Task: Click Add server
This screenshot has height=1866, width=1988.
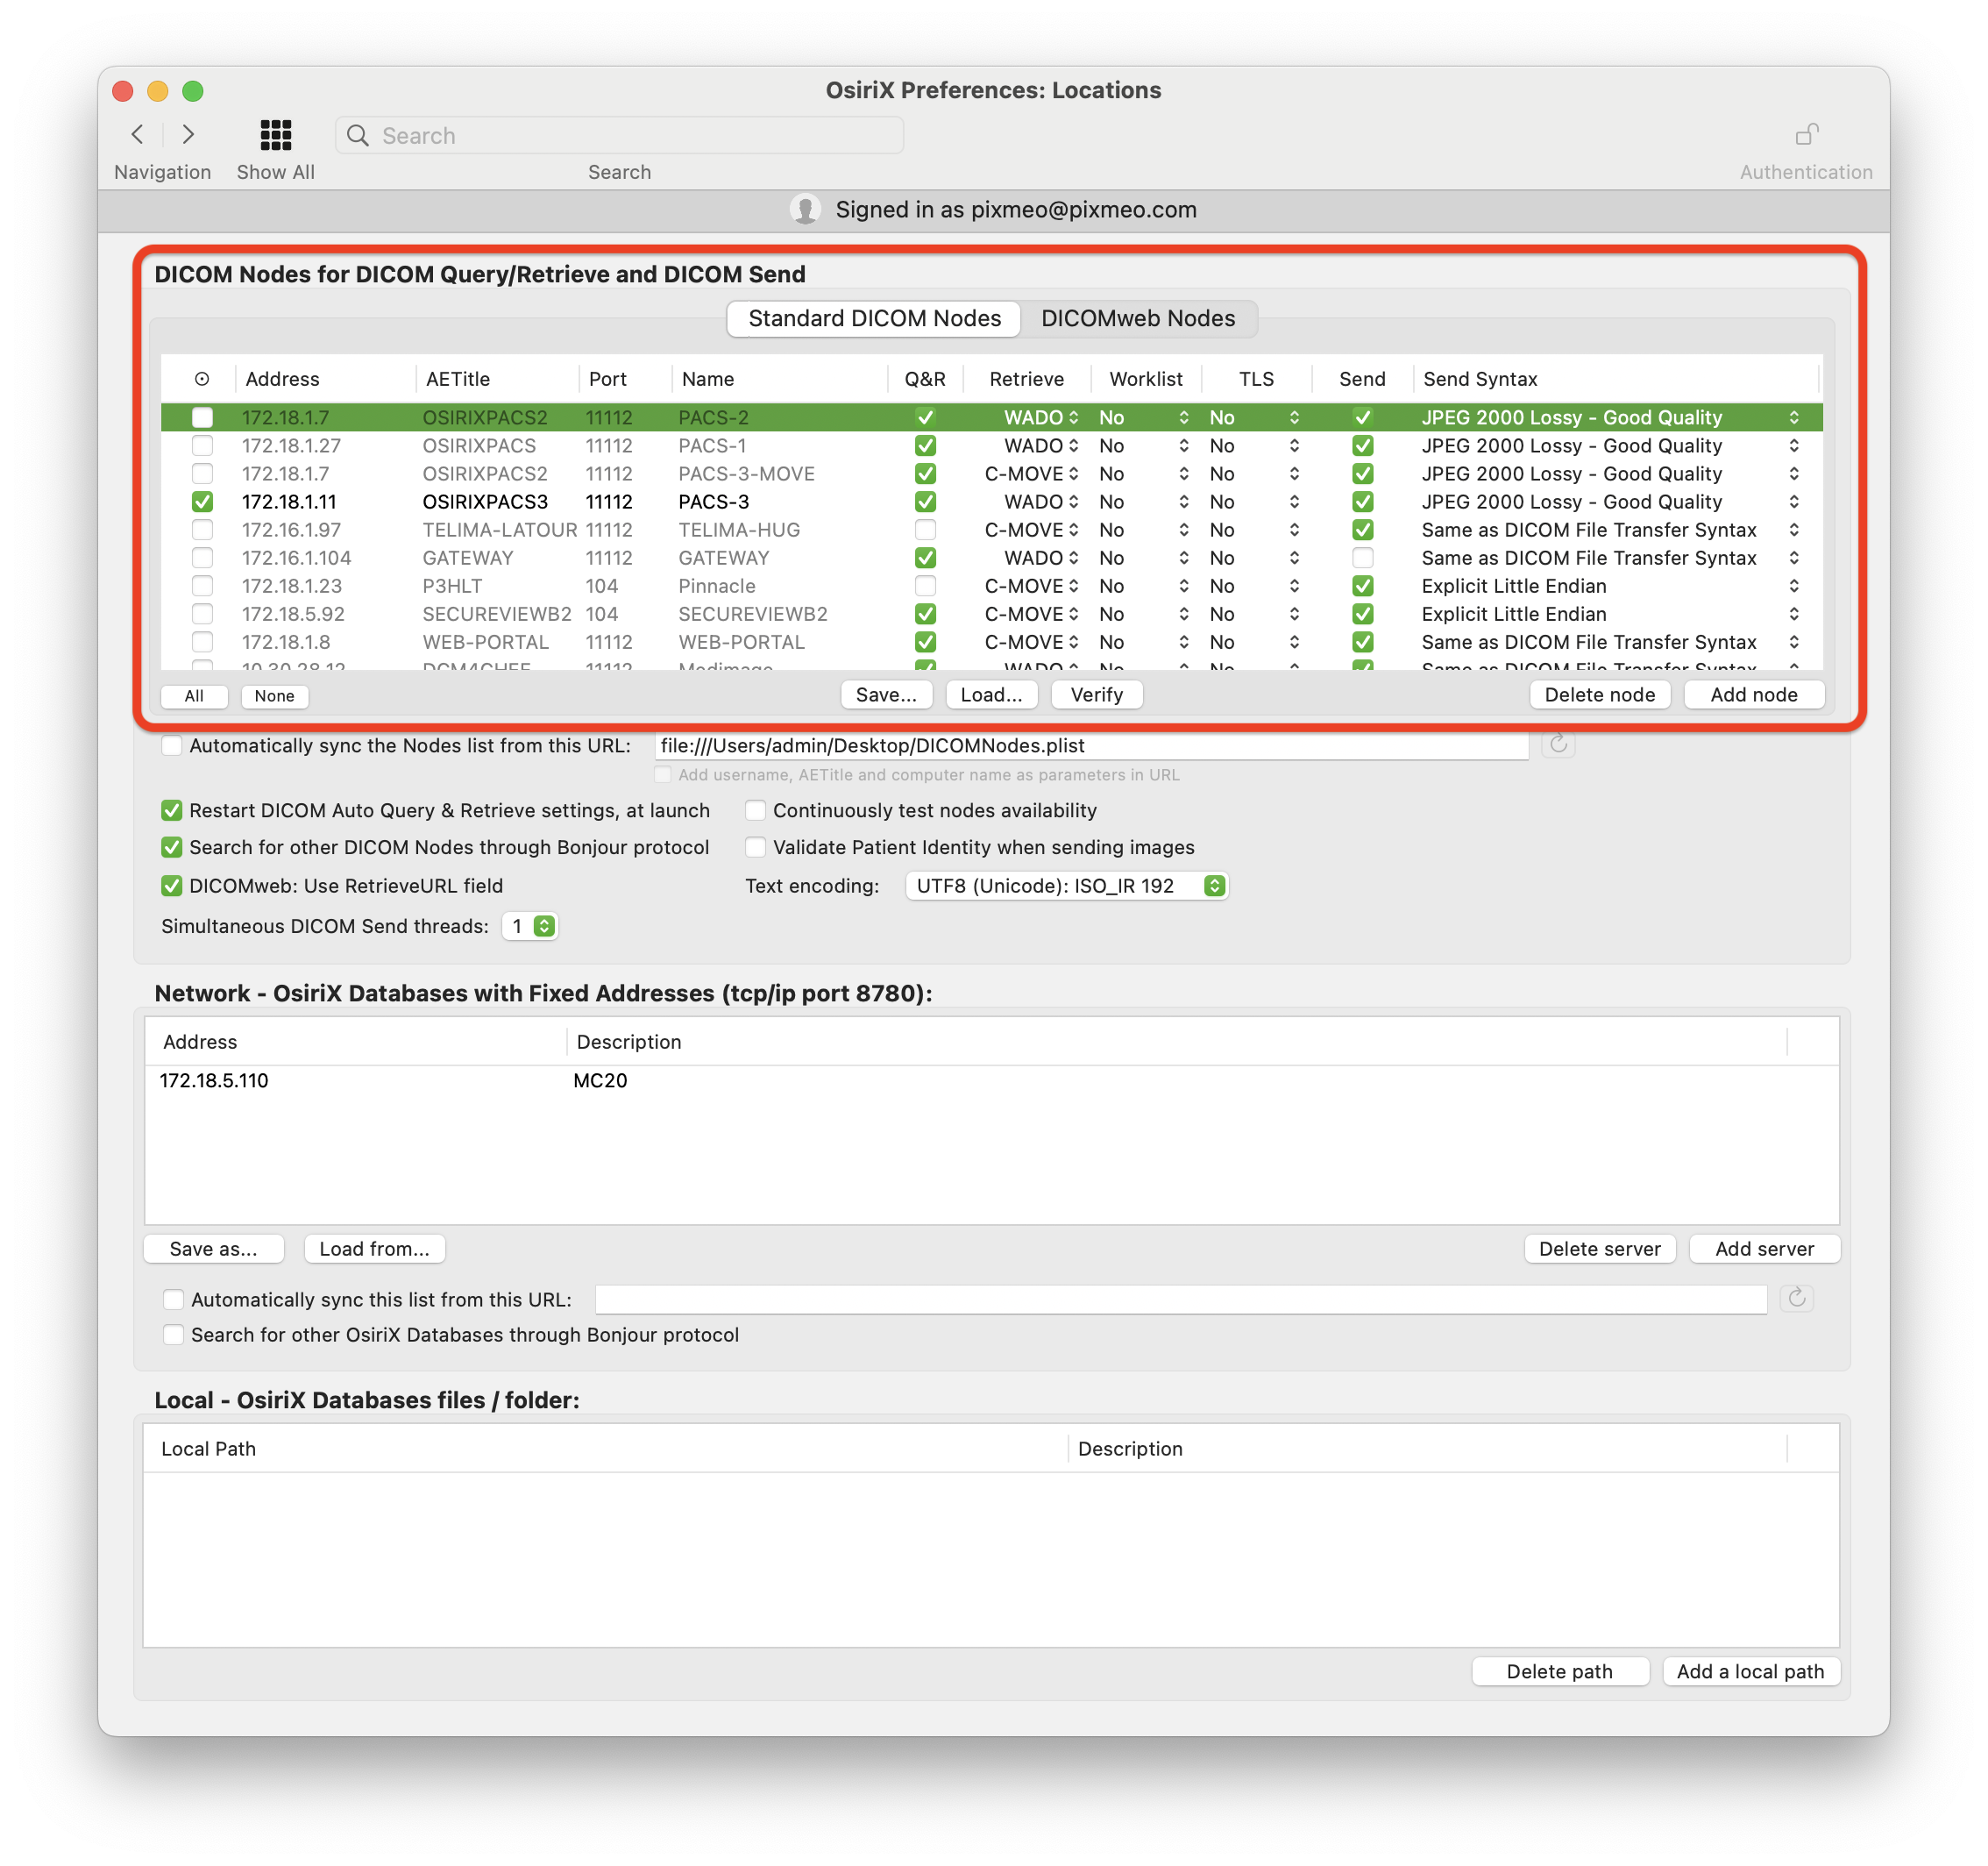Action: coord(1764,1249)
